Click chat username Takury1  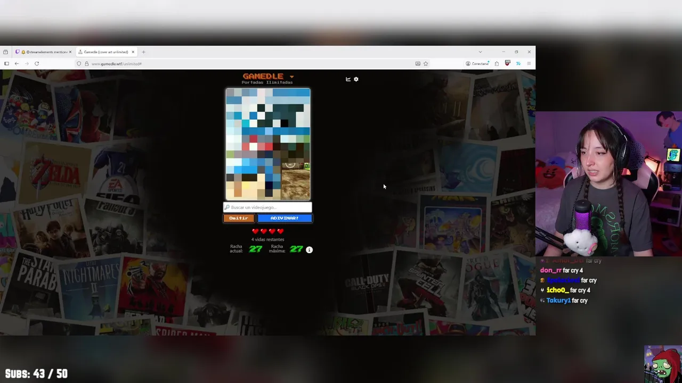[558, 301]
